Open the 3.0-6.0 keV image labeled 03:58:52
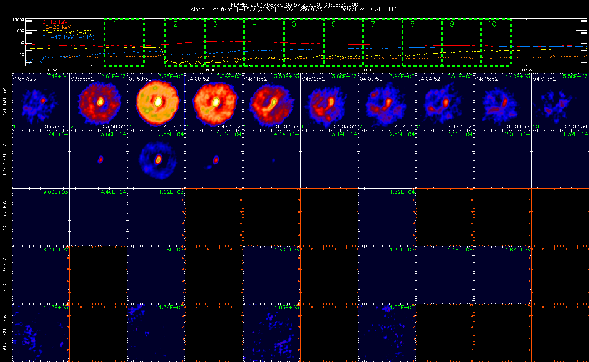Viewport: 589px width, 362px height. tap(98, 101)
